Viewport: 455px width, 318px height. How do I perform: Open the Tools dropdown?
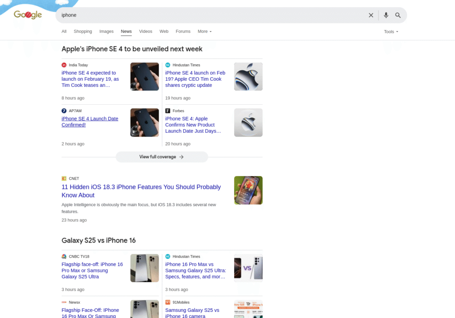(391, 31)
